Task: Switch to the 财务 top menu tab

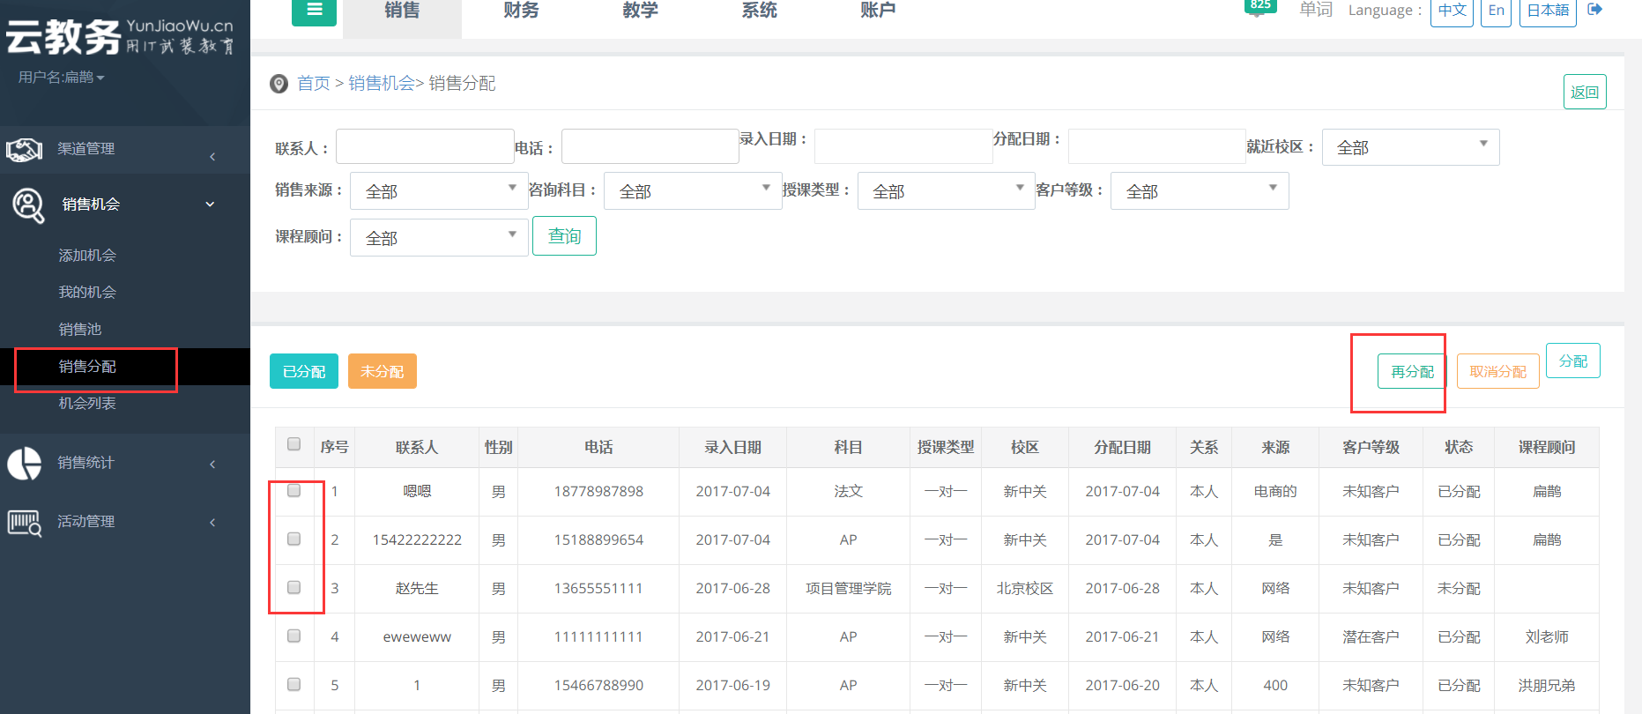Action: tap(521, 11)
